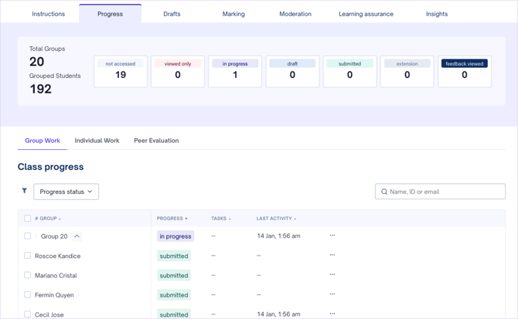The height and width of the screenshot is (319, 518).
Task: Switch to the Marking tab
Action: [233, 14]
